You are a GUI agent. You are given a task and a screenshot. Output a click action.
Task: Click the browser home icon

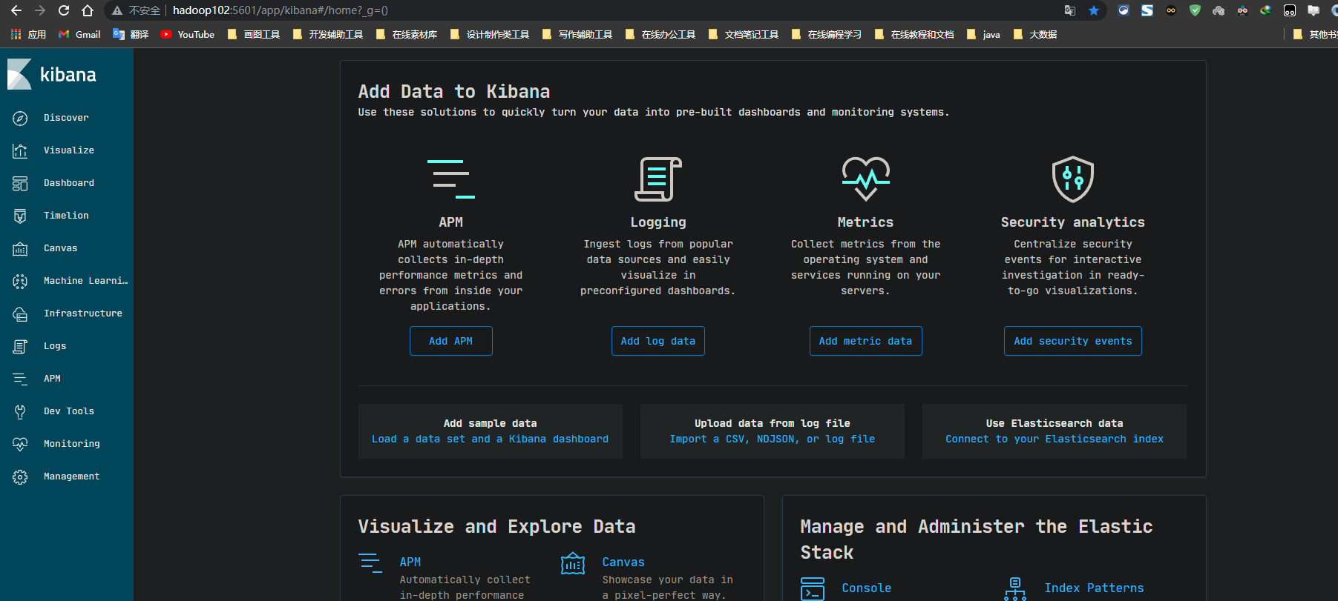pos(88,10)
